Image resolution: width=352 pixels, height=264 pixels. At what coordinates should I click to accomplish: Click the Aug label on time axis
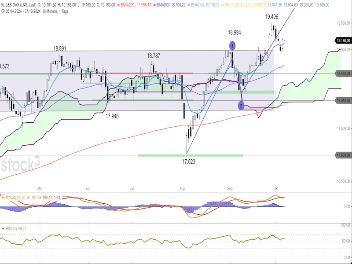tap(182, 189)
